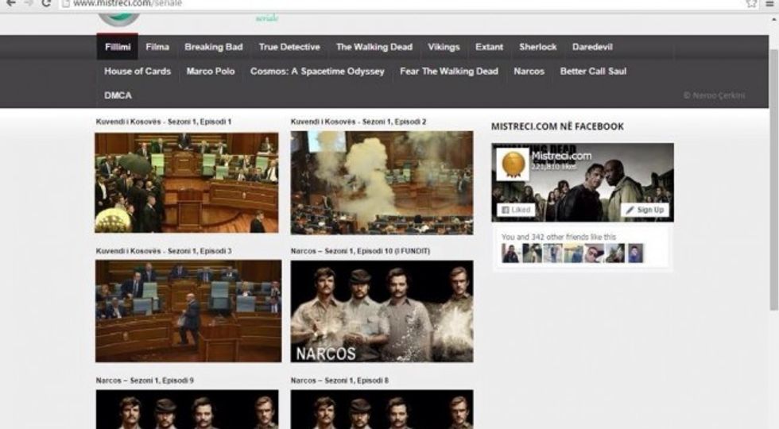The height and width of the screenshot is (429, 779).
Task: Click the browser forward arrow
Action: pos(29,3)
